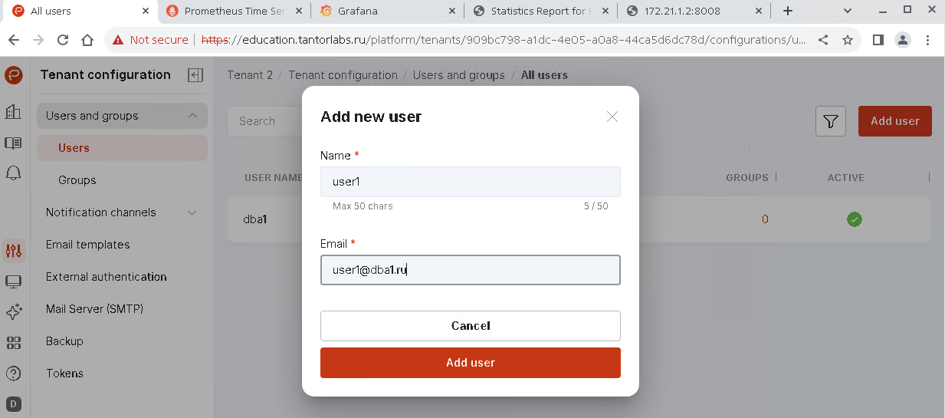Open the buildings icon in left sidebar
The height and width of the screenshot is (418, 945).
coord(13,112)
